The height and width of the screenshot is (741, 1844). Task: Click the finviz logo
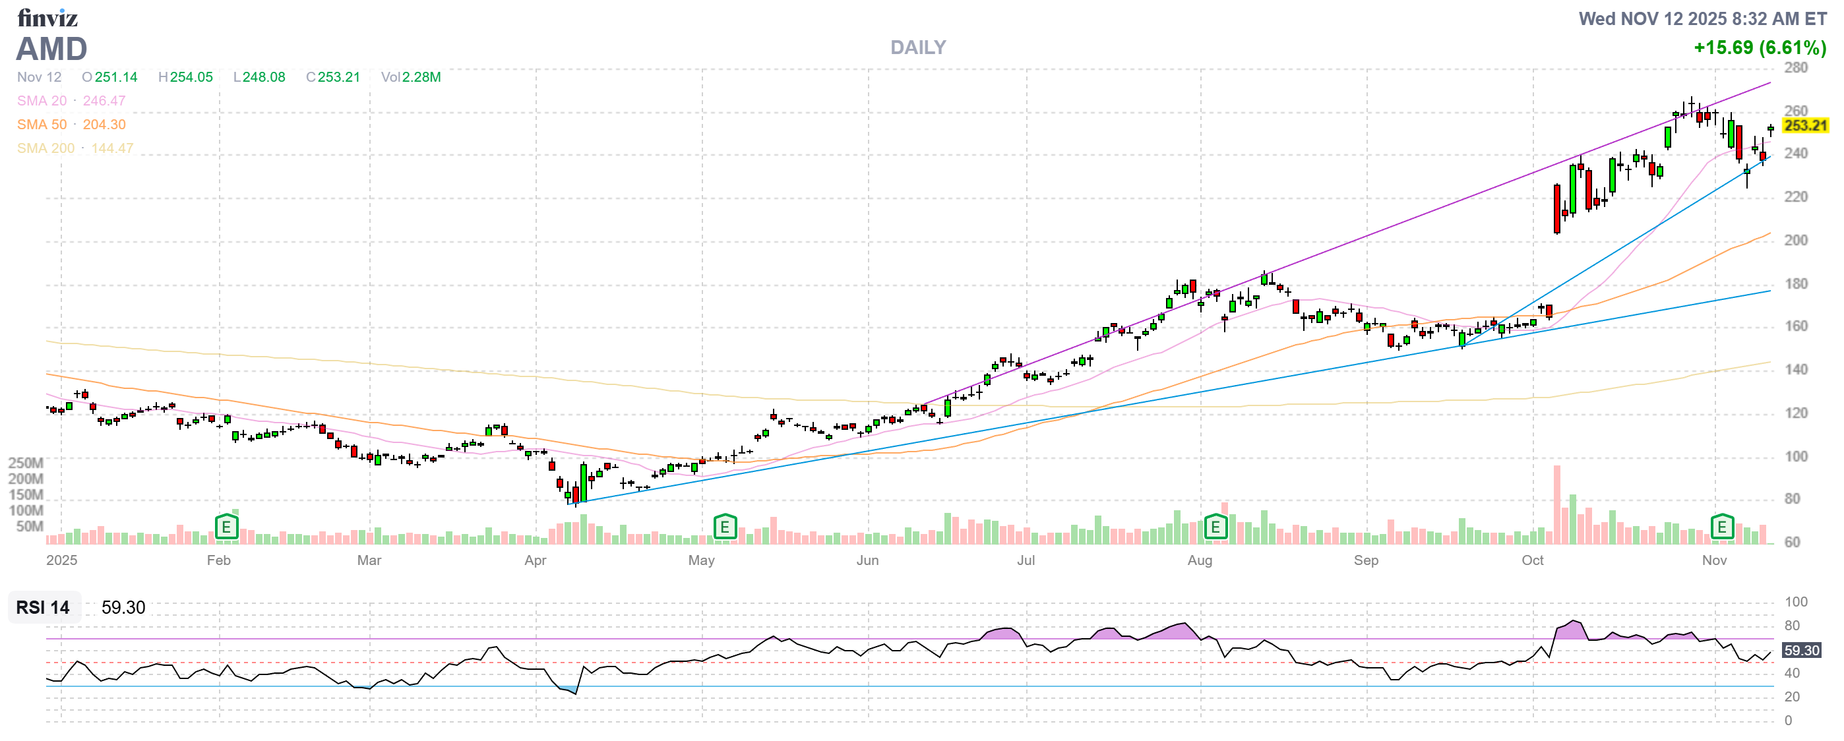tap(47, 17)
